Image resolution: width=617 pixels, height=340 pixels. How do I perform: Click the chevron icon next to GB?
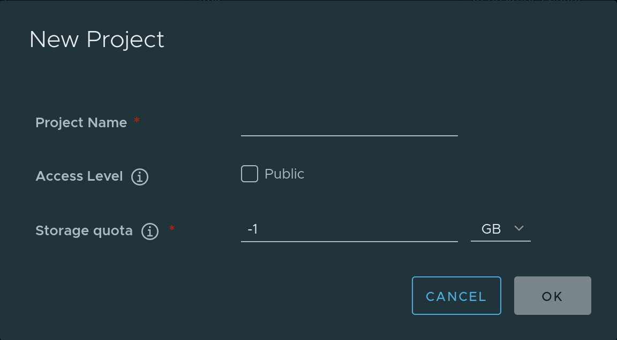[x=518, y=228]
